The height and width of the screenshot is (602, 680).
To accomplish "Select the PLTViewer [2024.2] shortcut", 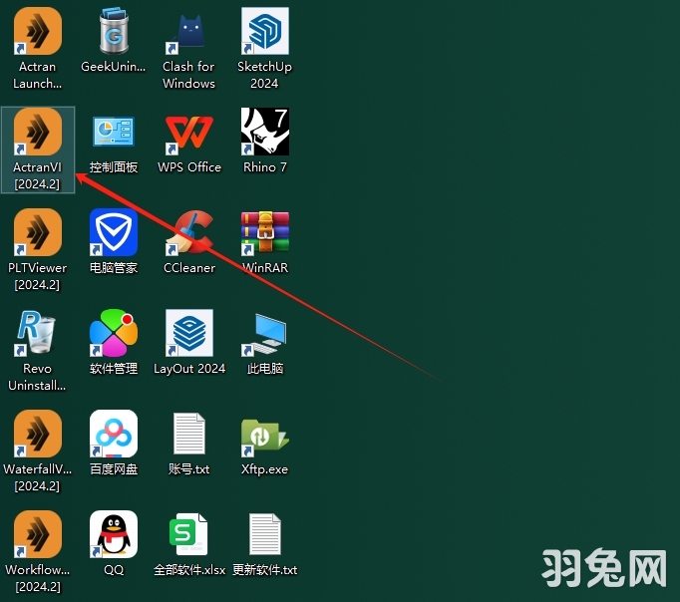I will (38, 233).
